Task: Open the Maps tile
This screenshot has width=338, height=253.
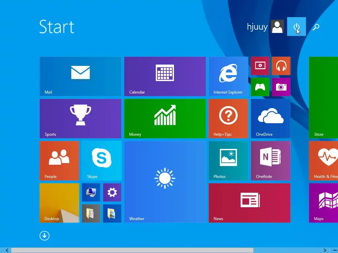Action: tap(323, 203)
